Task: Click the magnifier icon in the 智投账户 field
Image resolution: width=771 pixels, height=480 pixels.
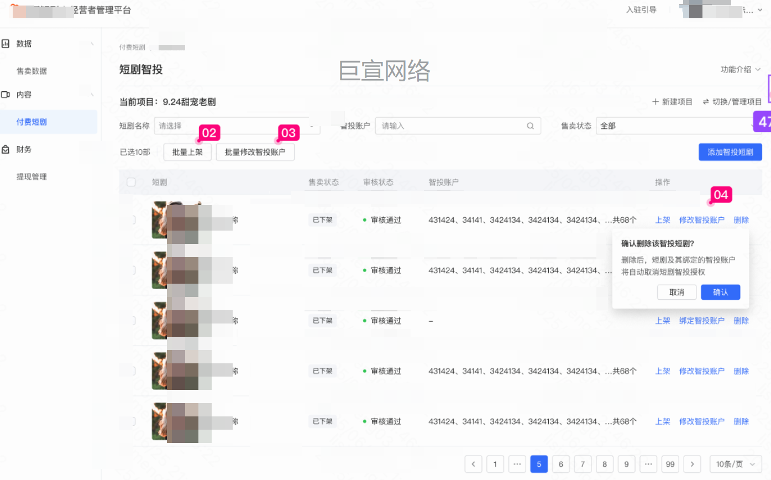Action: 530,126
